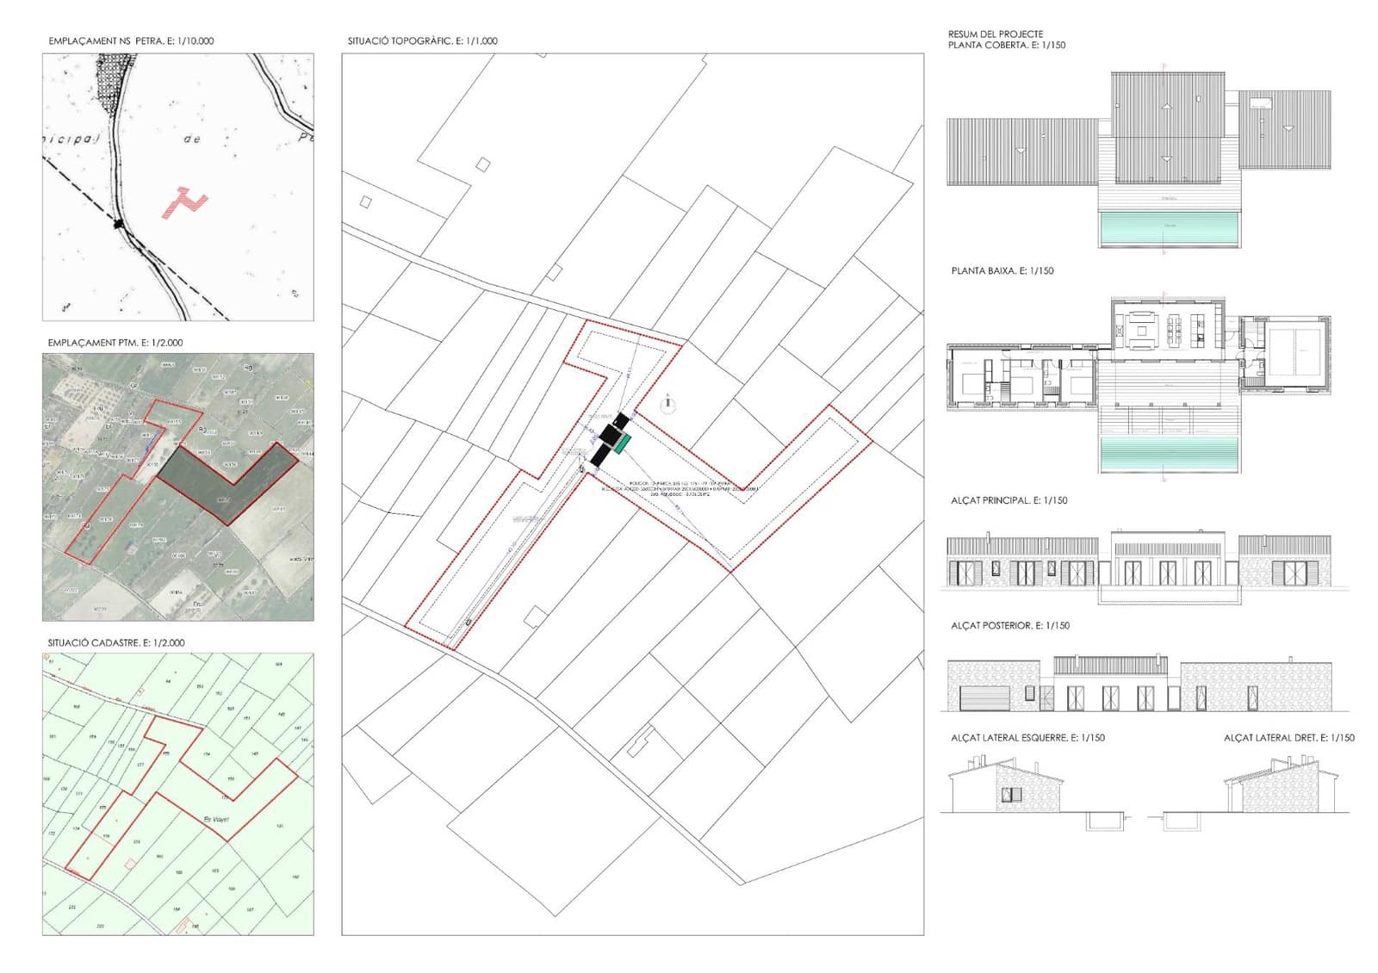Click the chimney icon on Alçat Lateral Esquerre
The image size is (1378, 973).
click(x=976, y=760)
